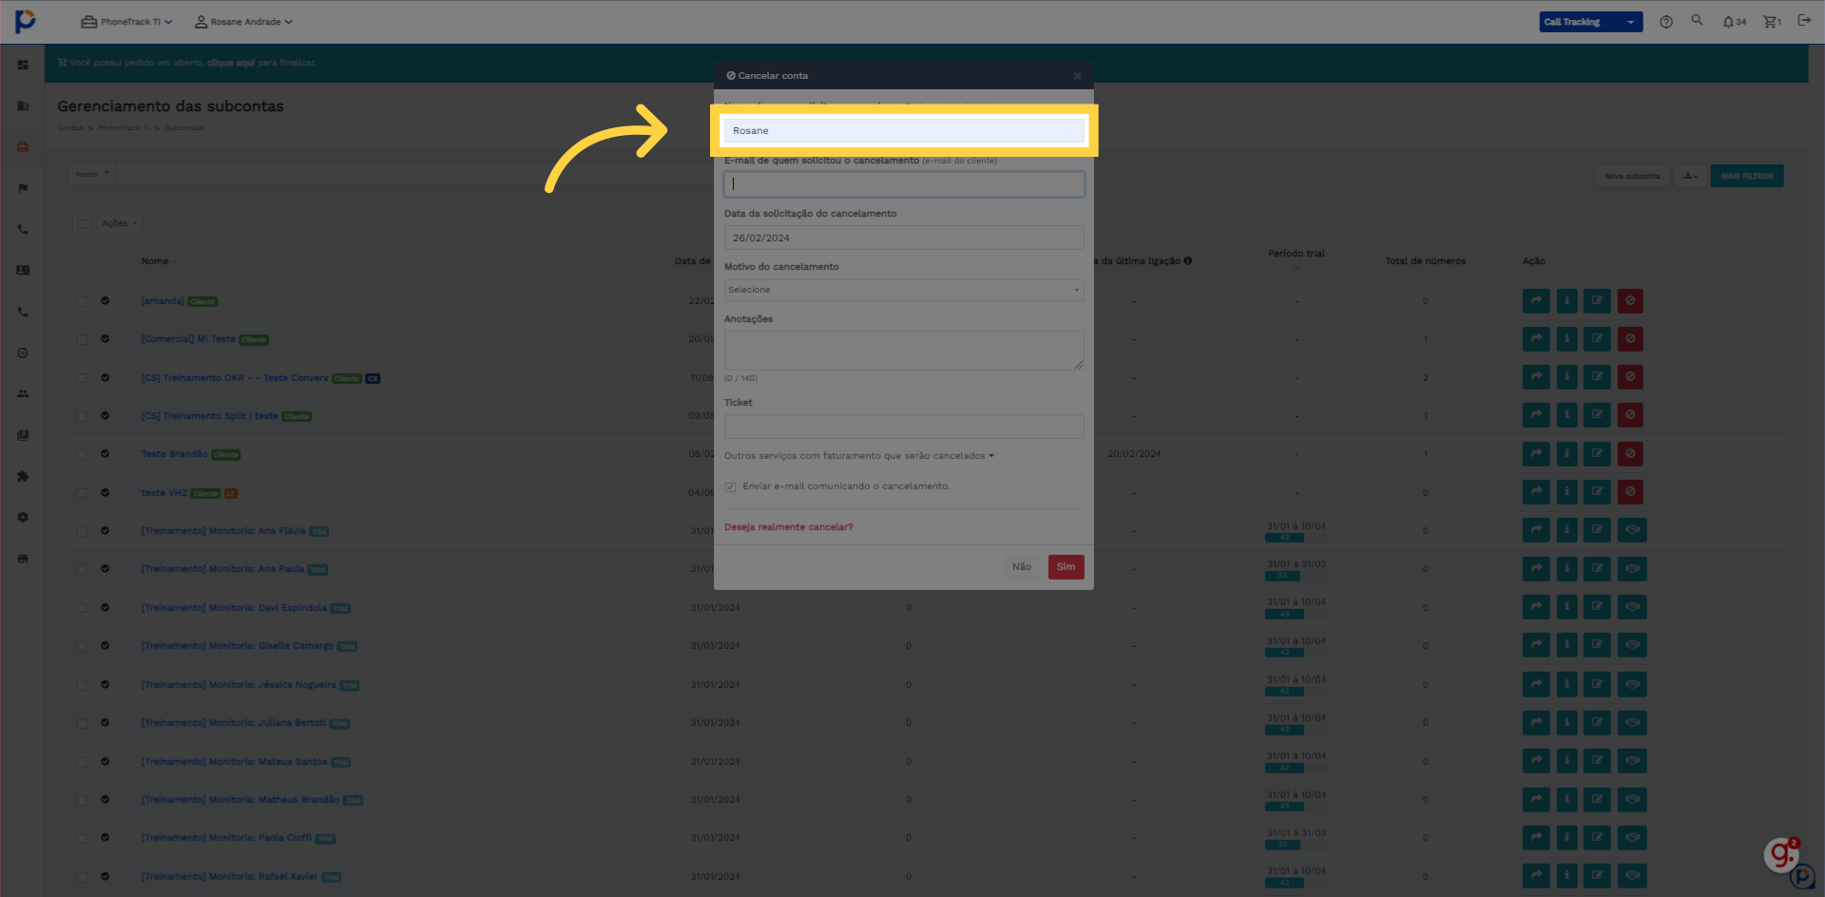This screenshot has height=897, width=1825.
Task: Tick the checkbox for the [amanda] row
Action: pyautogui.click(x=82, y=301)
